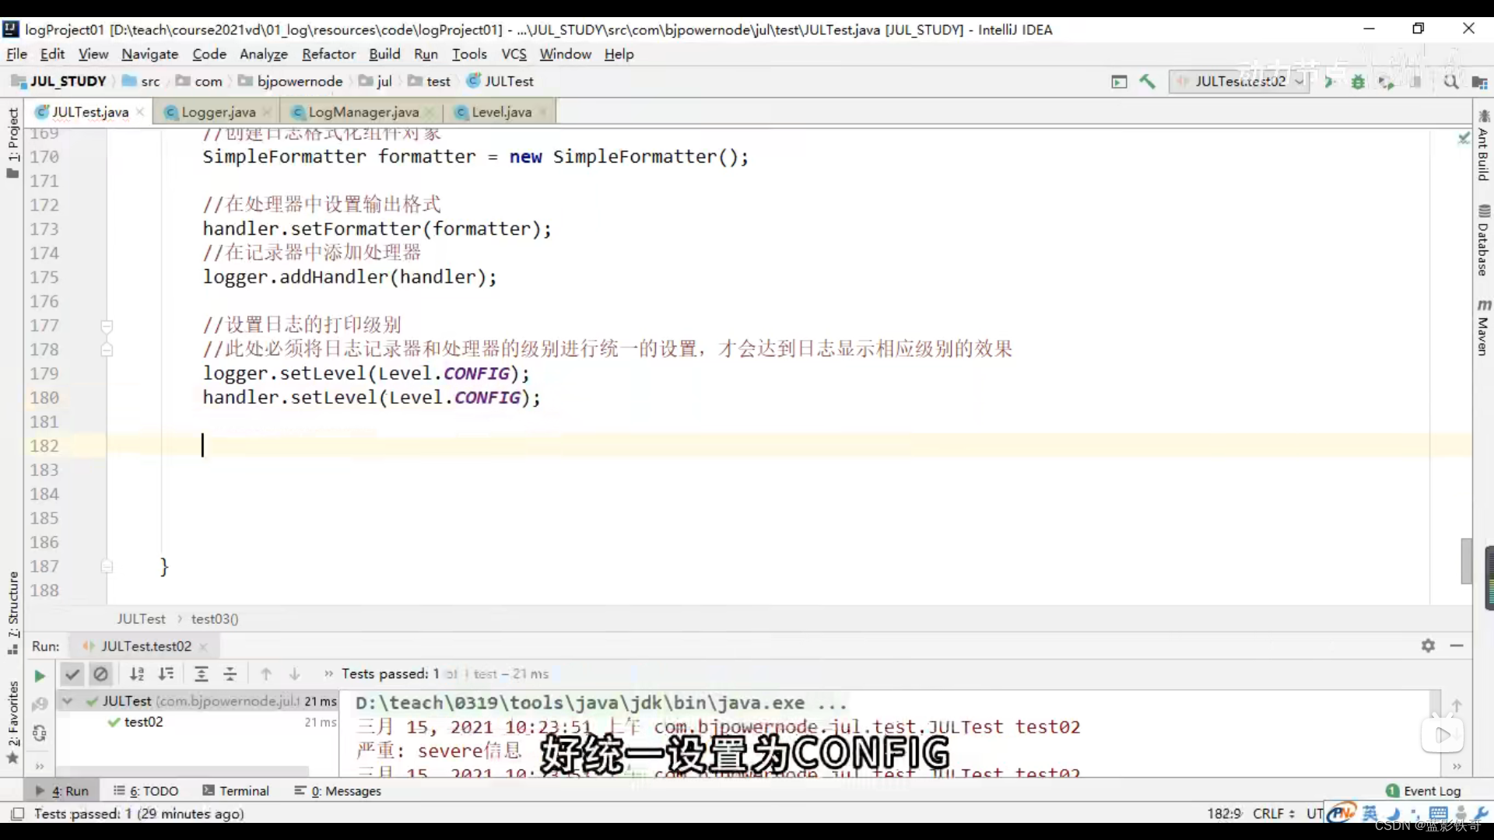This screenshot has width=1494, height=840.
Task: Open the VCS menu
Action: (x=514, y=54)
